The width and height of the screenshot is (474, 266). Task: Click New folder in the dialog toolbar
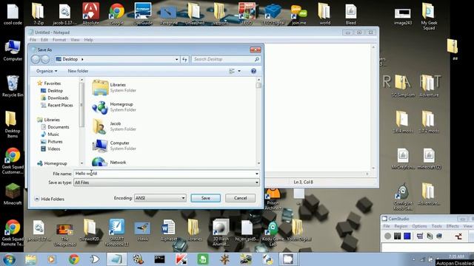[78, 71]
